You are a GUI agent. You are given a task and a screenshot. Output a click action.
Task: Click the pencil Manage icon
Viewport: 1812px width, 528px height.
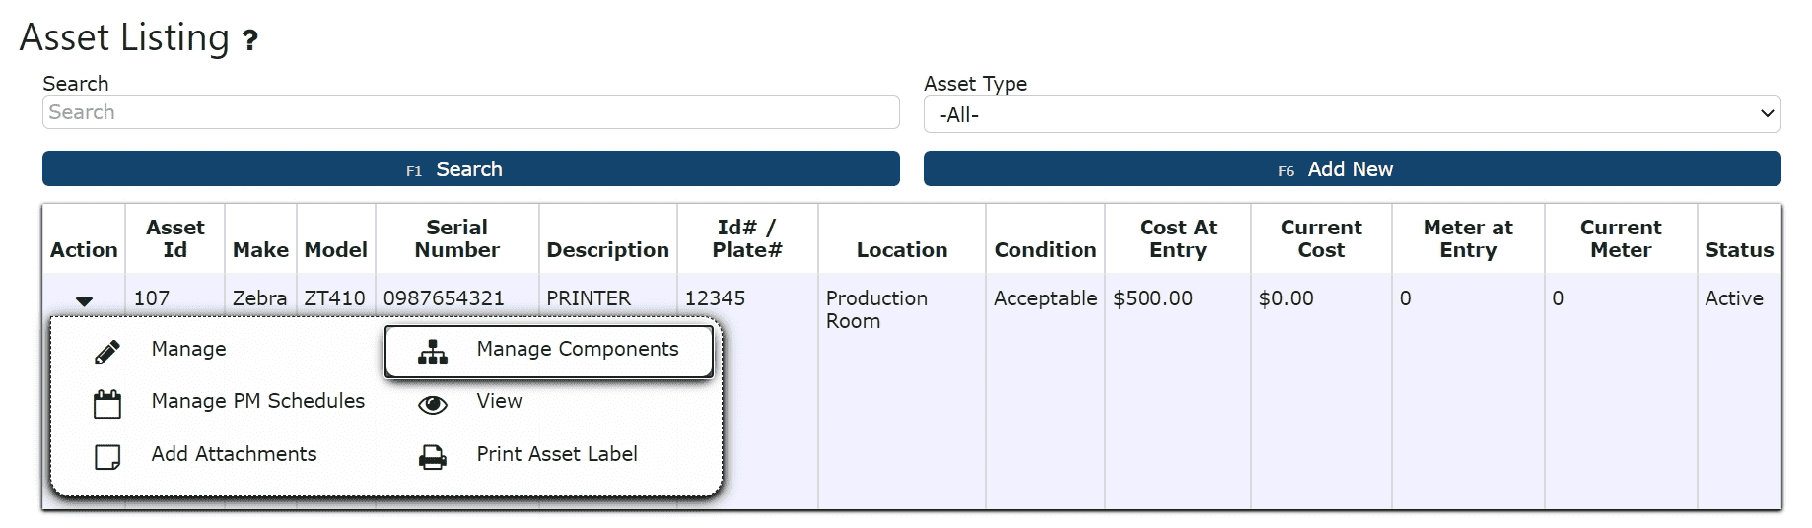[x=107, y=352]
